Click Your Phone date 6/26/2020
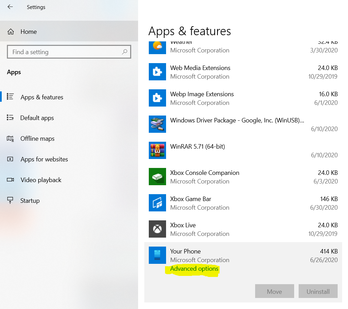The height and width of the screenshot is (309, 348). tap(324, 260)
